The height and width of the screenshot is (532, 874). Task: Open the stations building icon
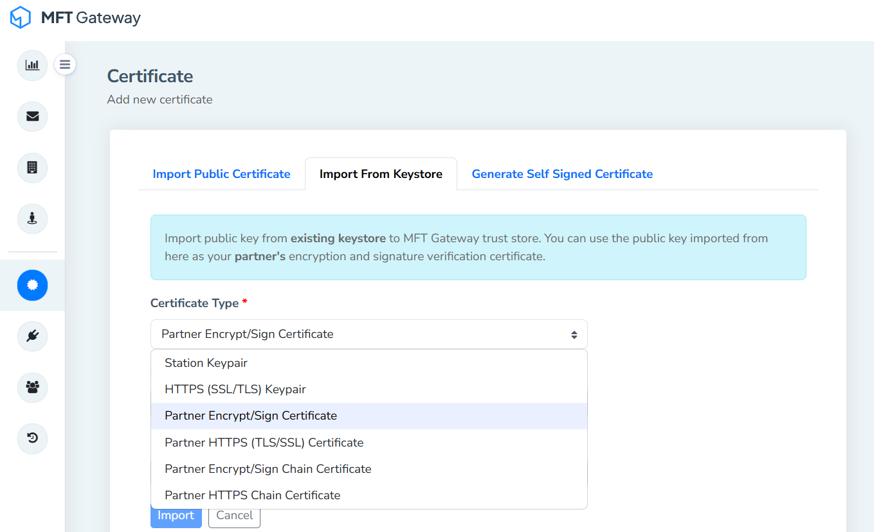(32, 168)
